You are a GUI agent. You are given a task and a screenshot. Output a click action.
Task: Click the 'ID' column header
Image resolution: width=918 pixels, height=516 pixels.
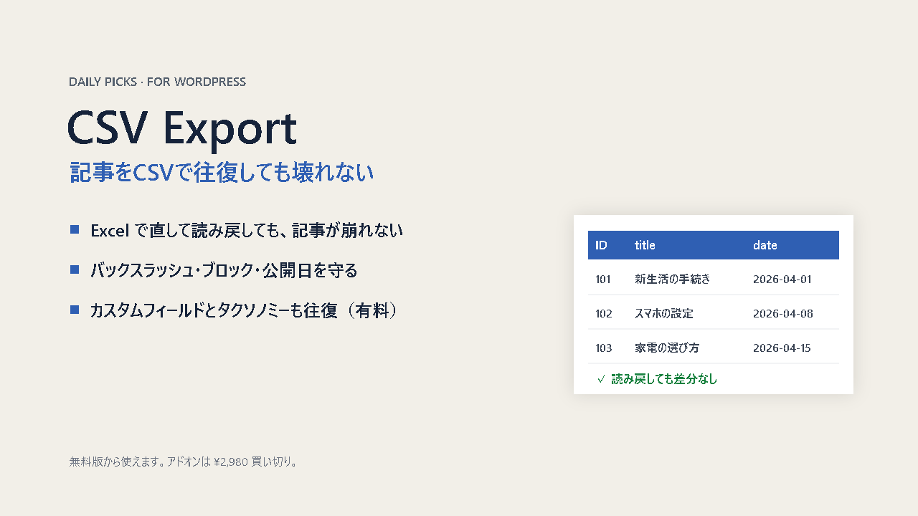point(601,245)
